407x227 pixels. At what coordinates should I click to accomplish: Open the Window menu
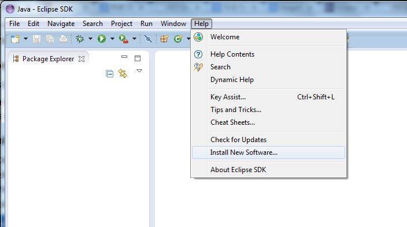click(x=173, y=24)
